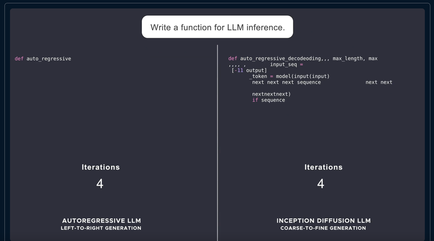Screen dimensions: 434x241
Task: Click the 'Iterations' label above INCEPTION DIFFUSION LLM
Action: point(324,167)
